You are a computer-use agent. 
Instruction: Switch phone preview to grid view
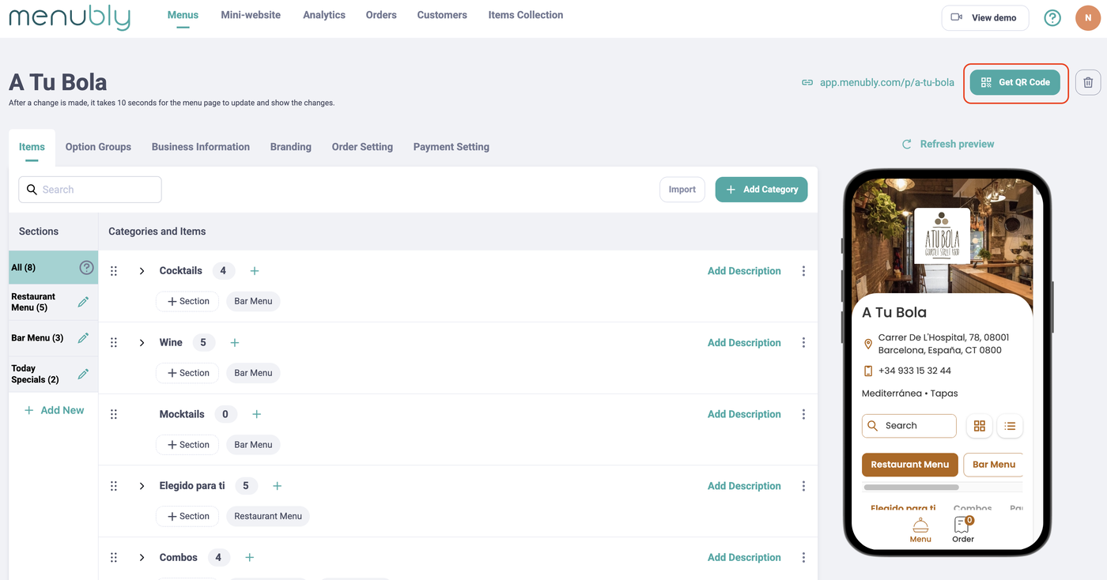[x=979, y=426]
